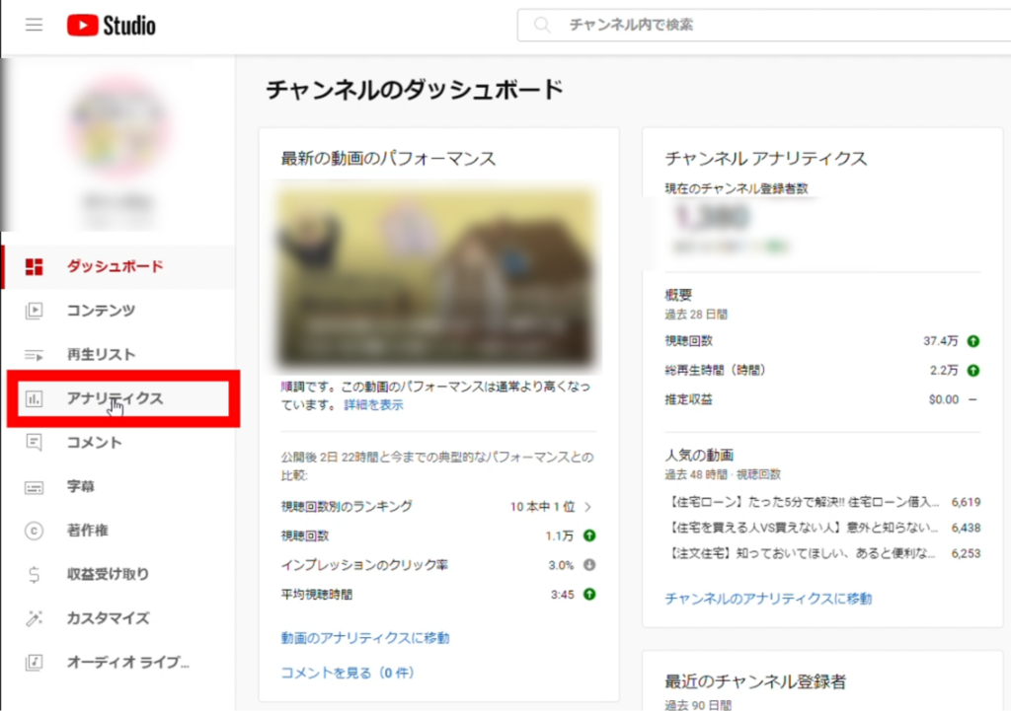Click the channel avatar image

118,127
